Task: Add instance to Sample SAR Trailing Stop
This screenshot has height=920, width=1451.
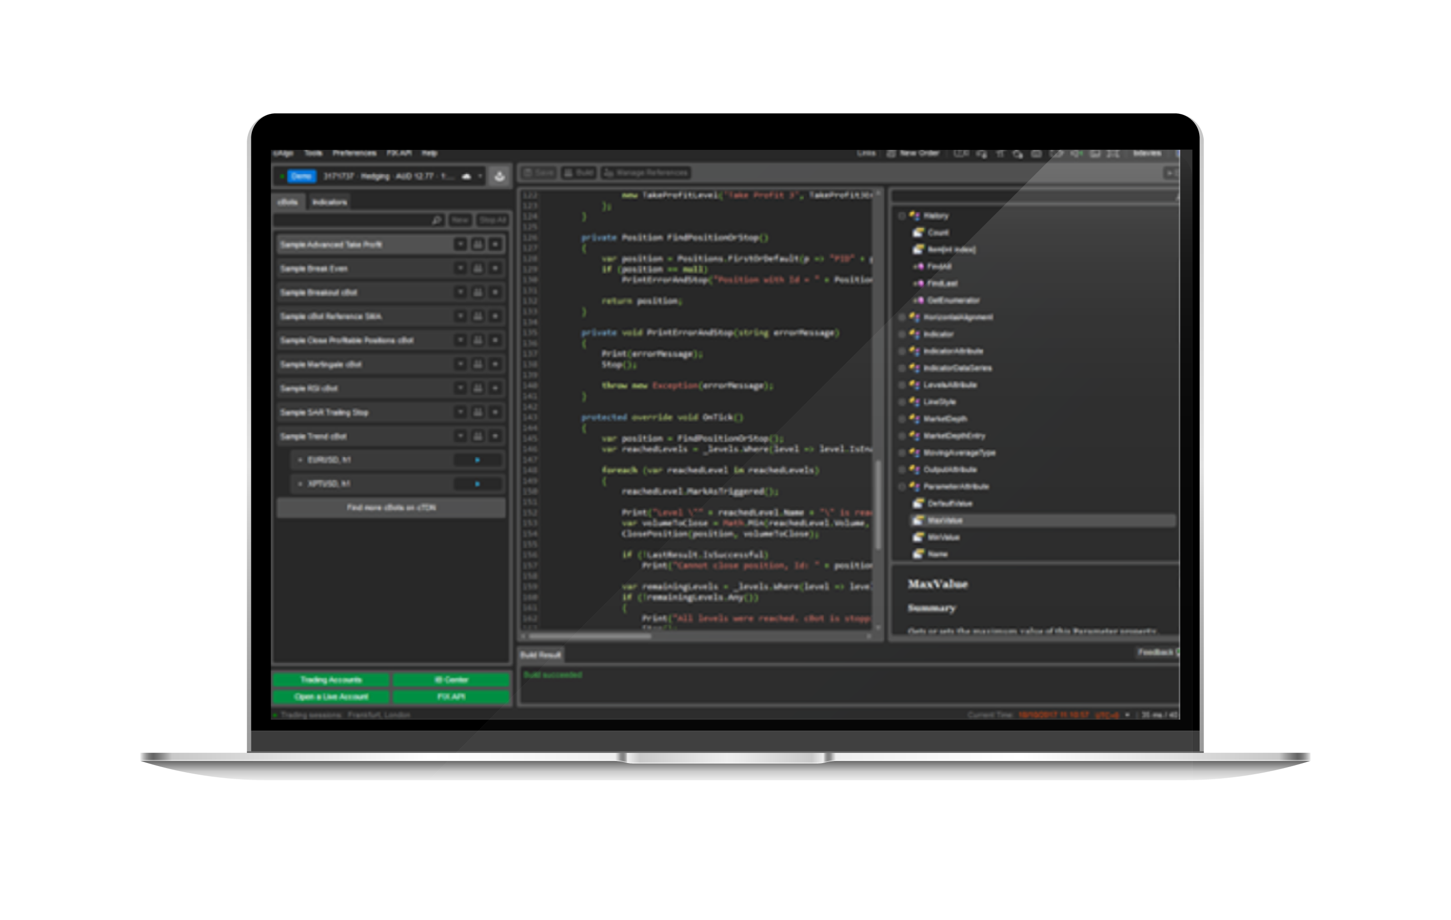Action: 495,413
